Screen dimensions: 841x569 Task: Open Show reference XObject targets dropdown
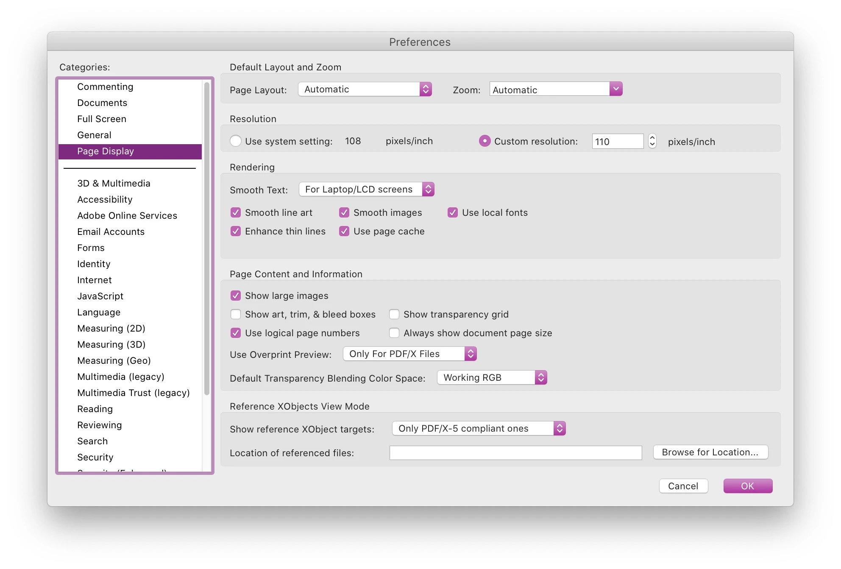pos(479,429)
